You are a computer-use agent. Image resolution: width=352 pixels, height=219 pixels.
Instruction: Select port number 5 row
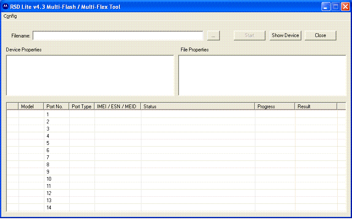(x=176, y=143)
